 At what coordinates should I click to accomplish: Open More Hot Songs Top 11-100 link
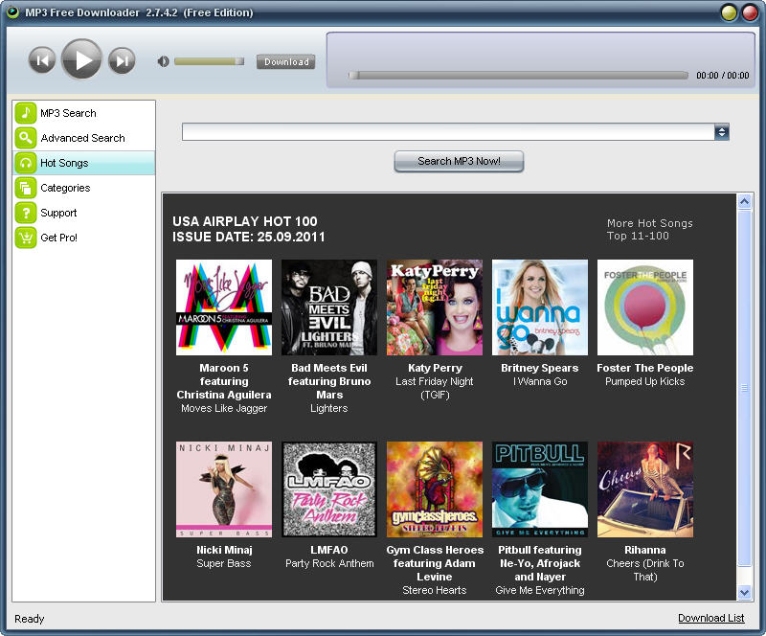pyautogui.click(x=650, y=229)
